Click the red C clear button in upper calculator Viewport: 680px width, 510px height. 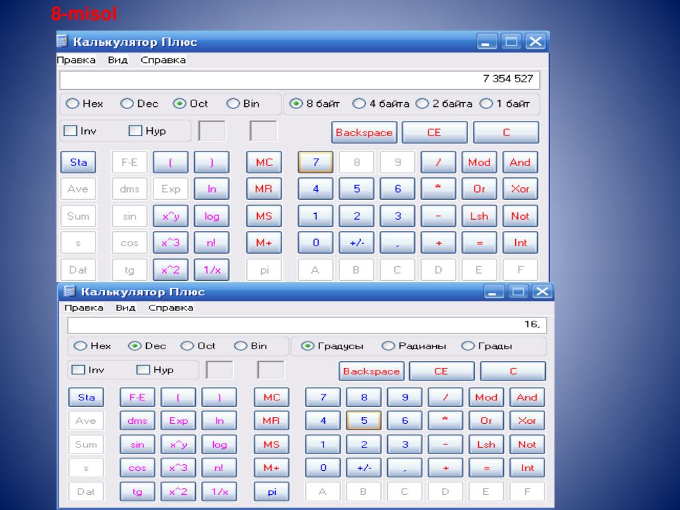[x=506, y=132]
